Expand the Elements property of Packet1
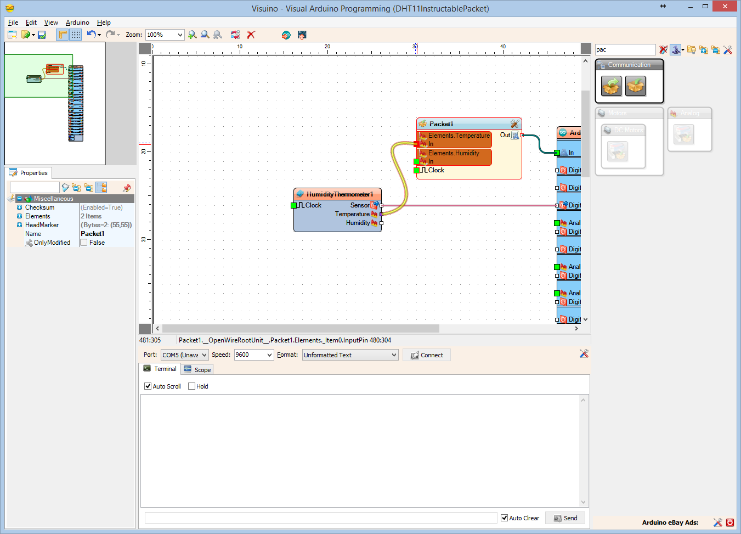741x534 pixels. pyautogui.click(x=21, y=216)
